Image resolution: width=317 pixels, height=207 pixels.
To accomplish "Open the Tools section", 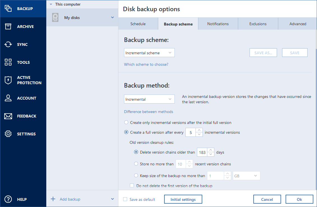I will [x=8, y=62].
